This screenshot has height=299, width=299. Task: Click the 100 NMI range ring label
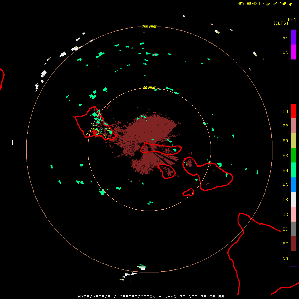coord(149,26)
